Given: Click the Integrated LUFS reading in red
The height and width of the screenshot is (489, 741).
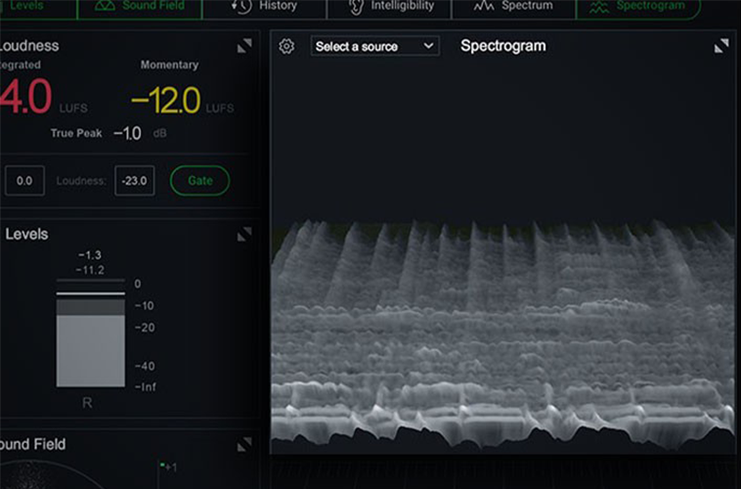Looking at the screenshot, I should [25, 97].
